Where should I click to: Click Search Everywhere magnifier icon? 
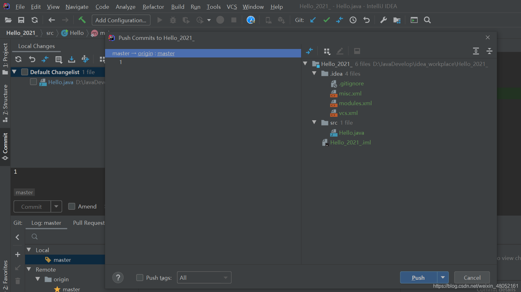427,20
